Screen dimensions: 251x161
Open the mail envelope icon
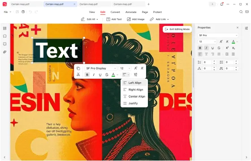click(247, 12)
